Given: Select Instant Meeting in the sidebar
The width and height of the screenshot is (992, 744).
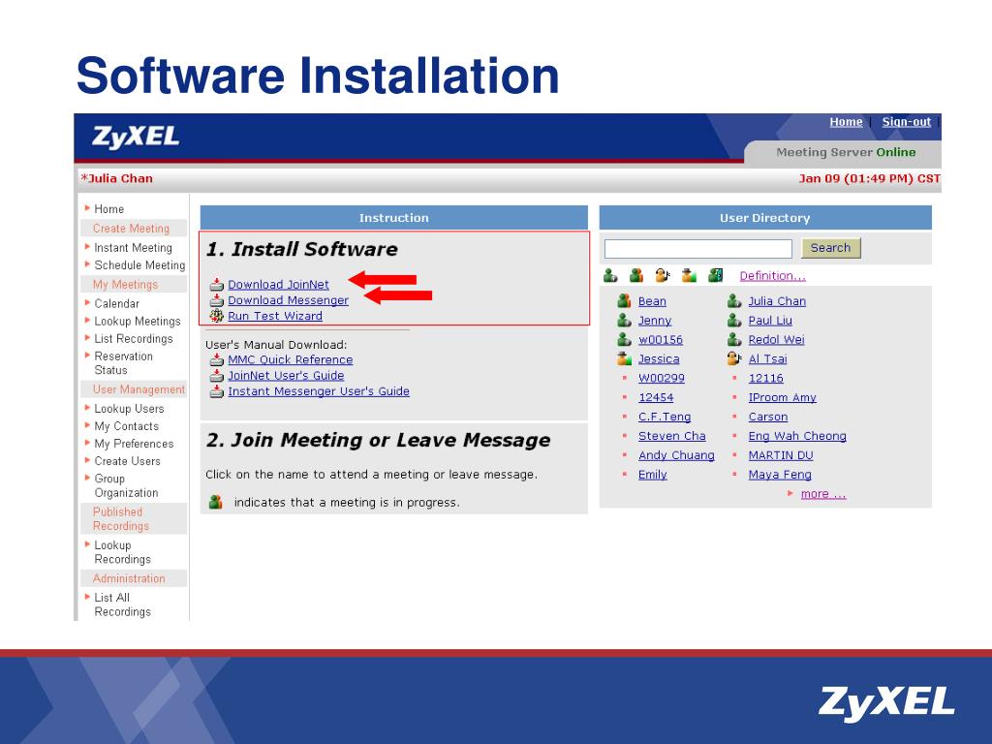Looking at the screenshot, I should pos(133,247).
